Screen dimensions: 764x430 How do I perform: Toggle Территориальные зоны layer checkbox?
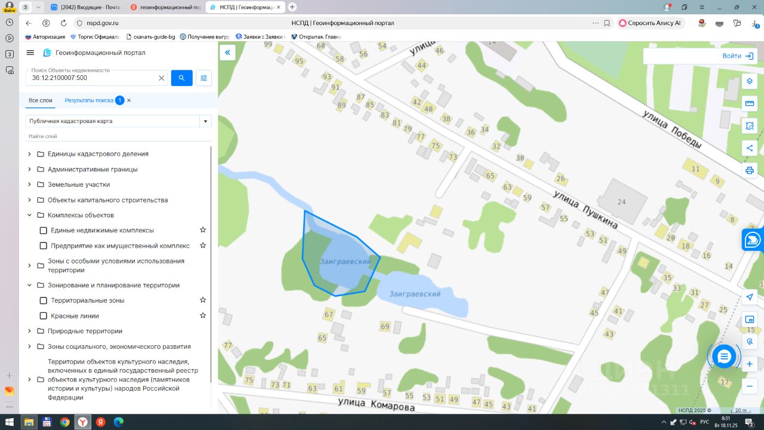(43, 300)
